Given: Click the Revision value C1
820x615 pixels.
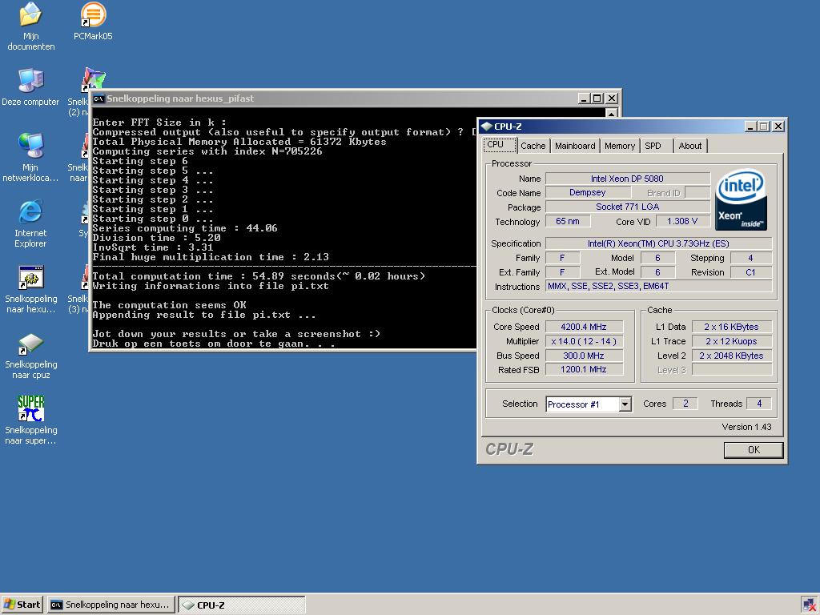Looking at the screenshot, I should click(751, 272).
